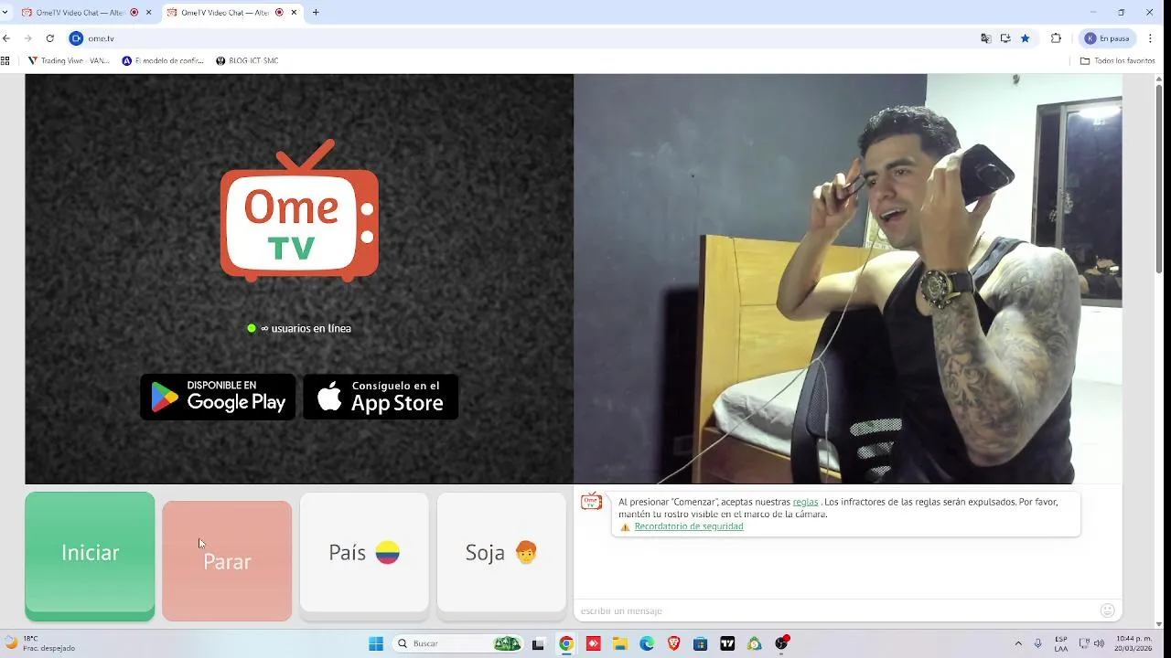Close the first OmeTV tab
1171x658 pixels.
pyautogui.click(x=148, y=13)
